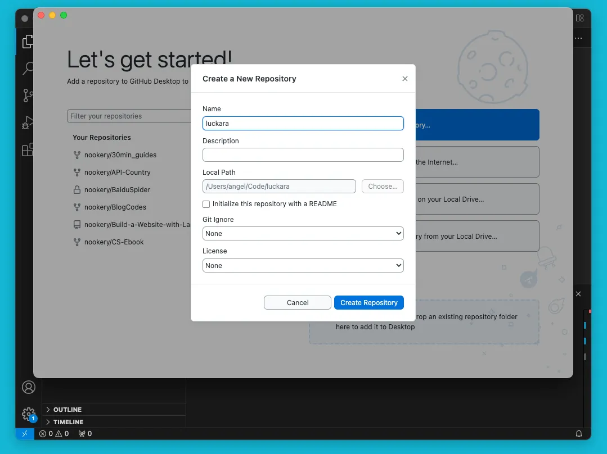Close the Create a New Repository dialog
The height and width of the screenshot is (454, 607).
(x=404, y=79)
